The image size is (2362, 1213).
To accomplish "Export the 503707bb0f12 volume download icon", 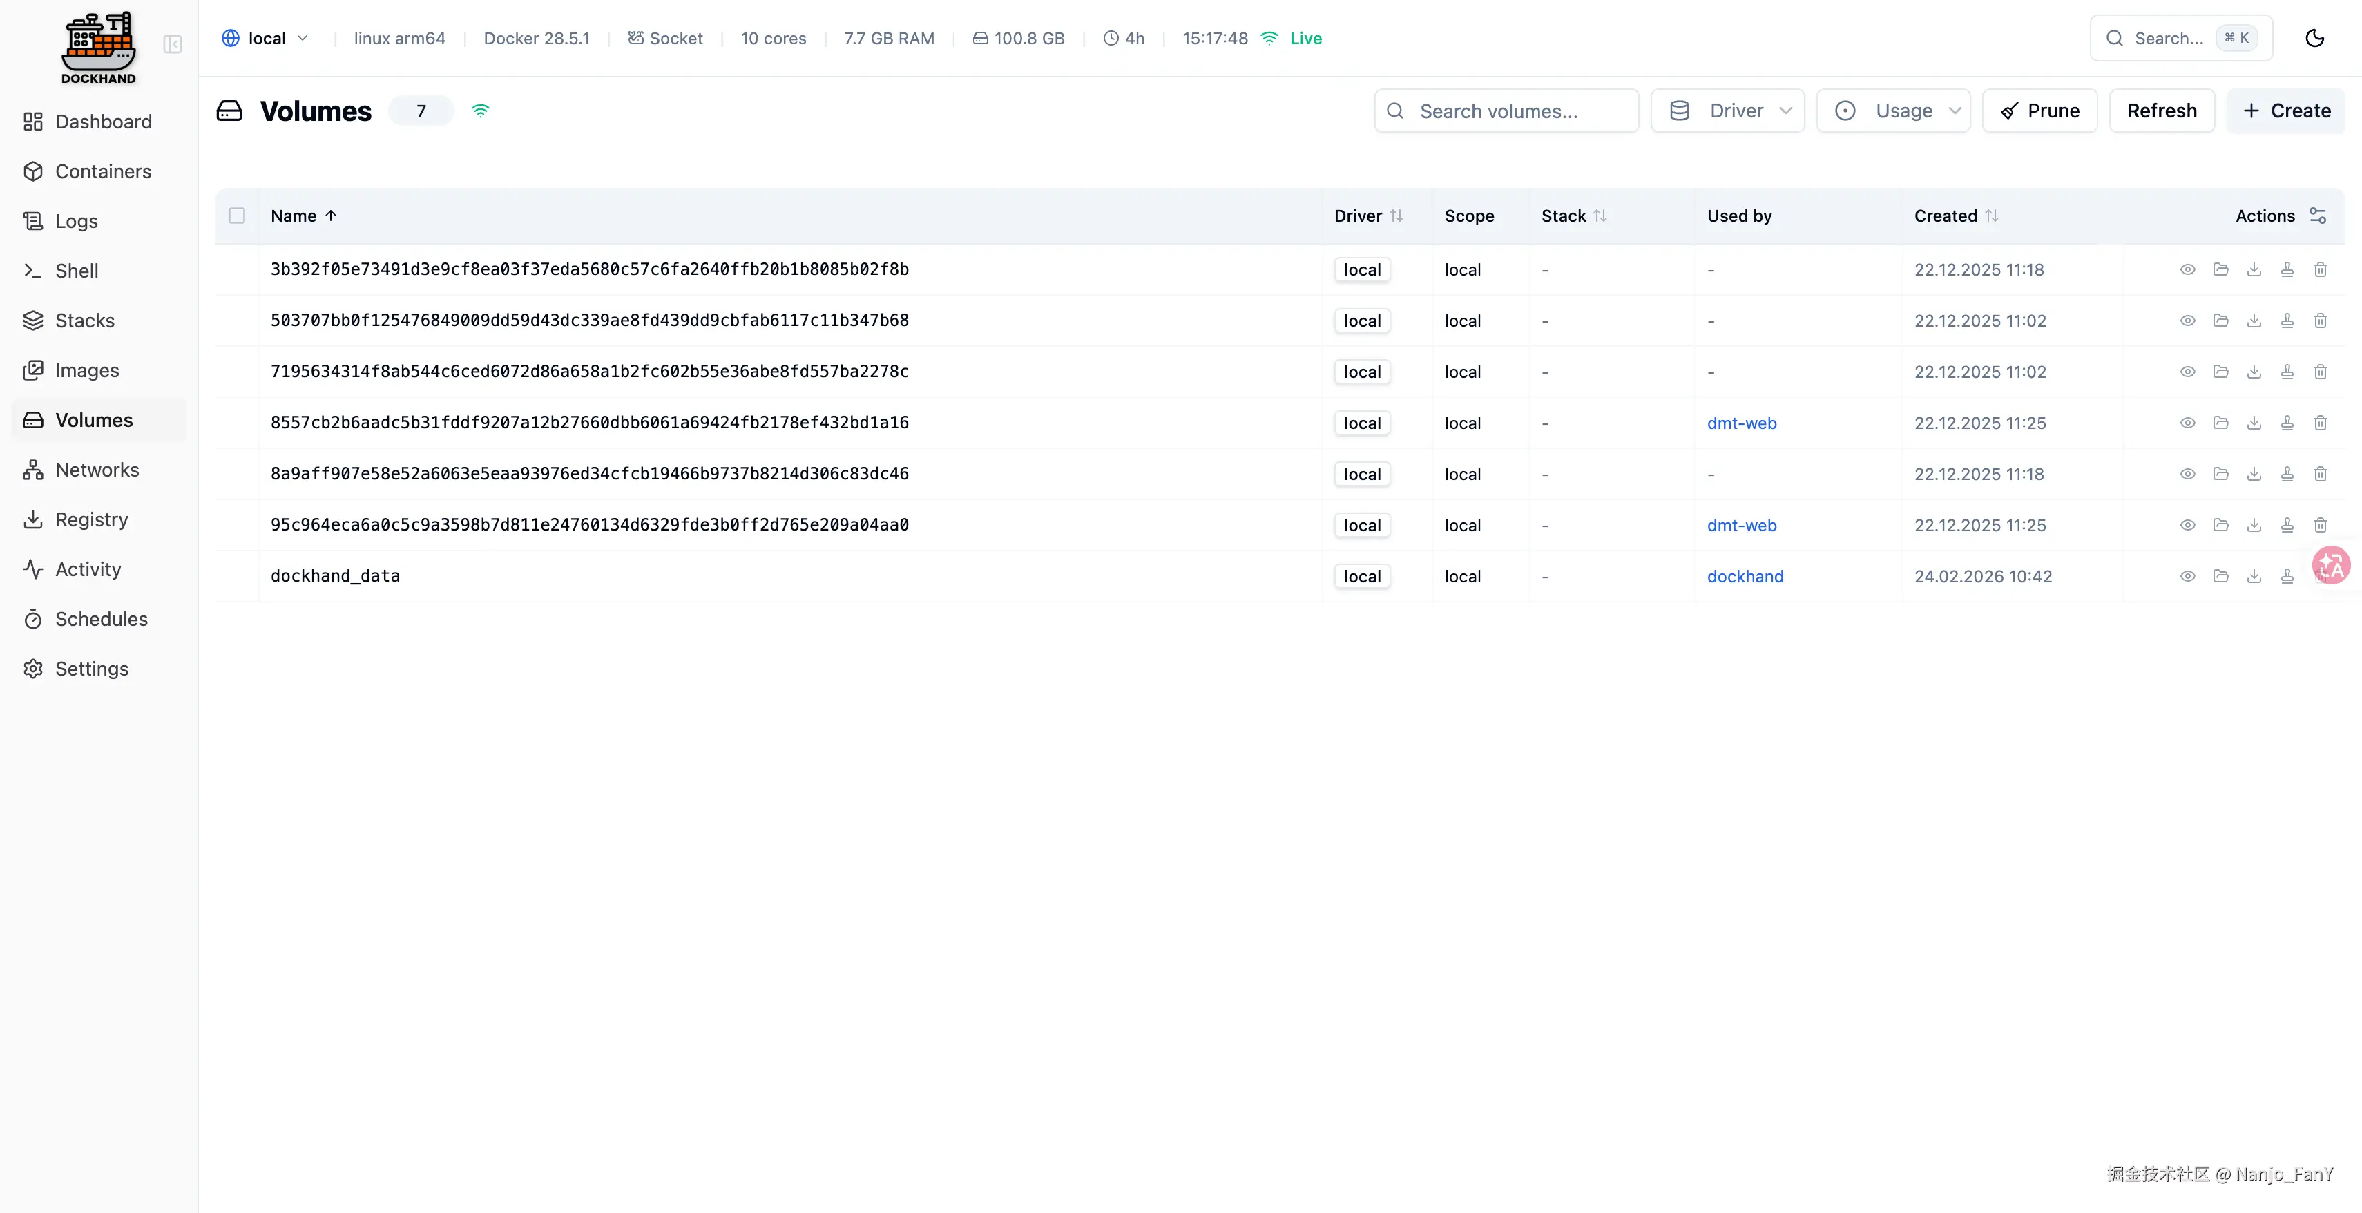I will coord(2254,321).
